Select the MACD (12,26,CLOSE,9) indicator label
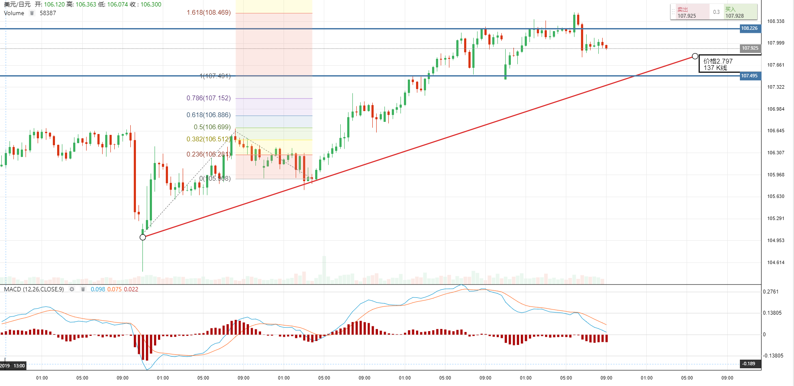 point(34,289)
